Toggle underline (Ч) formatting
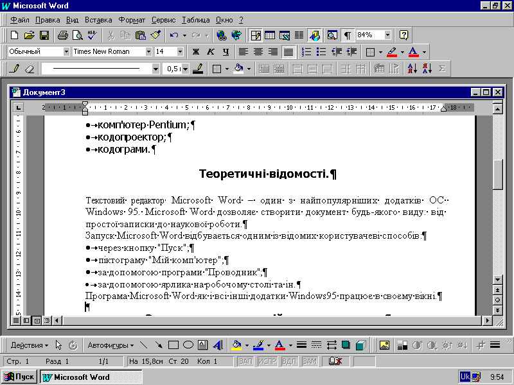Image resolution: width=514 pixels, height=385 pixels. 226,52
